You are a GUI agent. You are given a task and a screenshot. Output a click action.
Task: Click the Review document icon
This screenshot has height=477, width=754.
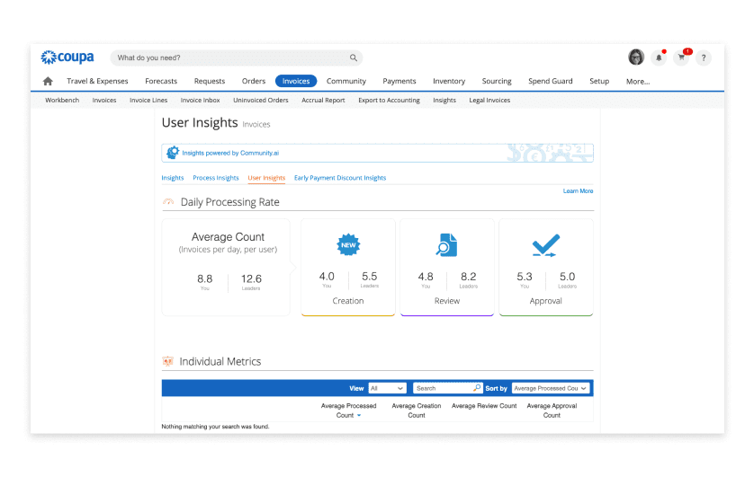click(x=446, y=244)
